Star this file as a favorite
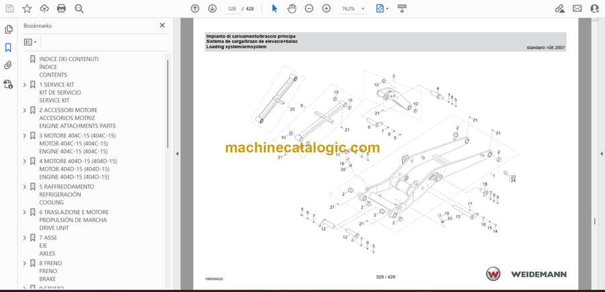Image resolution: width=605 pixels, height=292 pixels. 27,9
